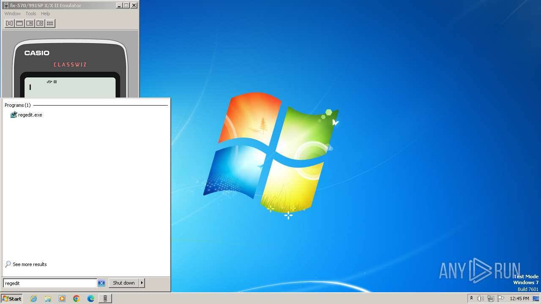Open File Explorer from taskbar
Viewport: 541px width, 304px height.
(x=48, y=299)
